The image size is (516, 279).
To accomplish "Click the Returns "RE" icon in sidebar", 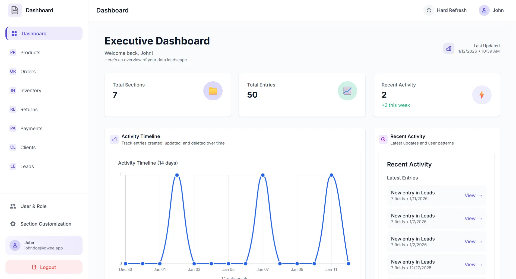I will coord(13,109).
